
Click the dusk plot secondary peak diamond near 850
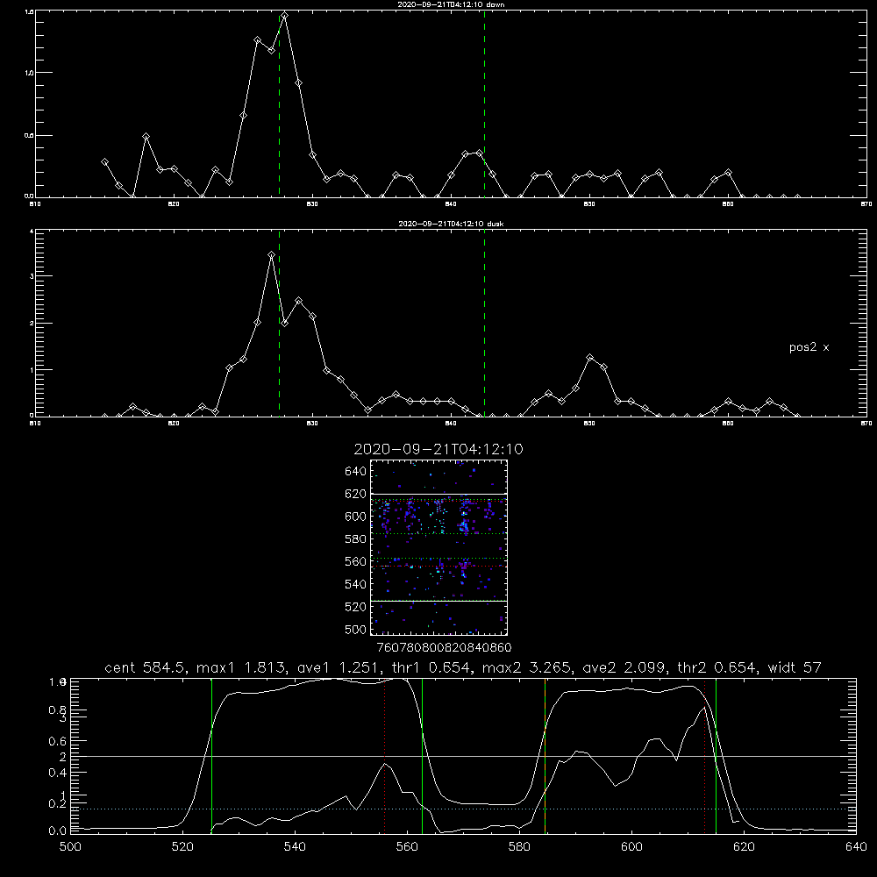pyautogui.click(x=589, y=357)
